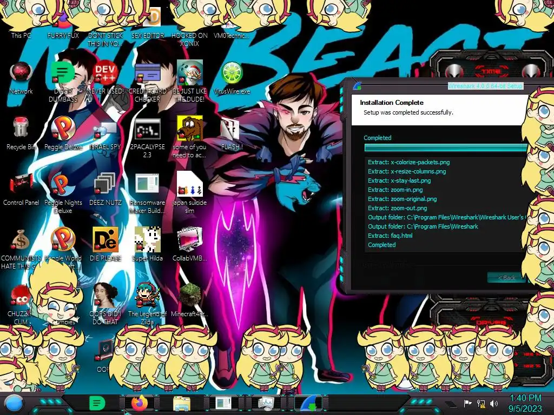Open the Ransomware Maker Build icon
The width and height of the screenshot is (554, 415).
pyautogui.click(x=147, y=193)
